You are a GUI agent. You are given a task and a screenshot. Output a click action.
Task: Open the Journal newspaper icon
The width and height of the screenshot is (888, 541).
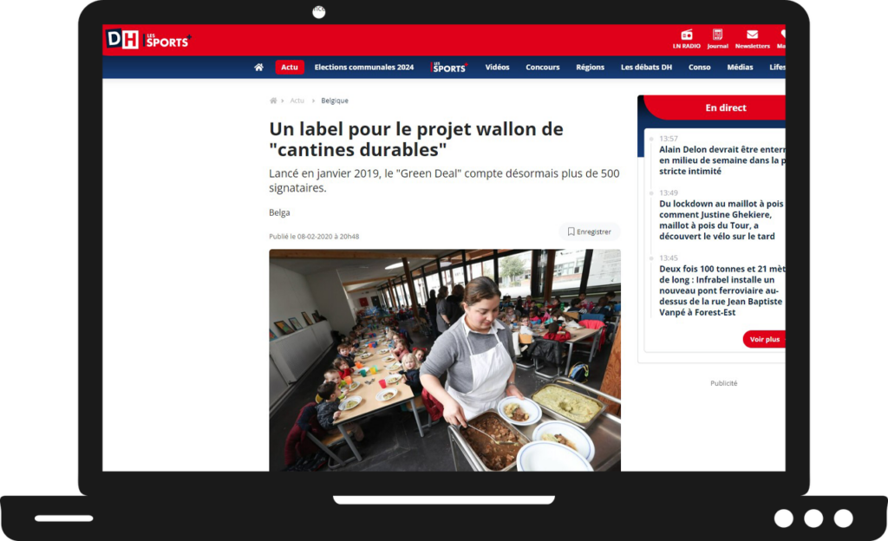click(717, 35)
